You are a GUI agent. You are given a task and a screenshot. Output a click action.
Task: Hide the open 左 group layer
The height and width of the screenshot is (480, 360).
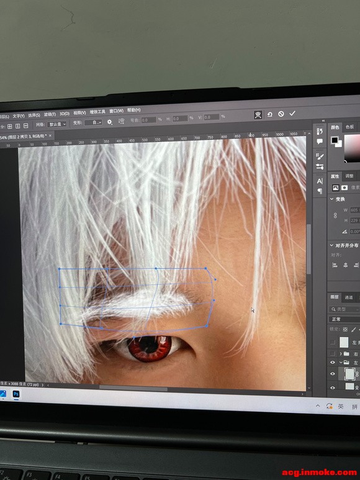(x=333, y=363)
